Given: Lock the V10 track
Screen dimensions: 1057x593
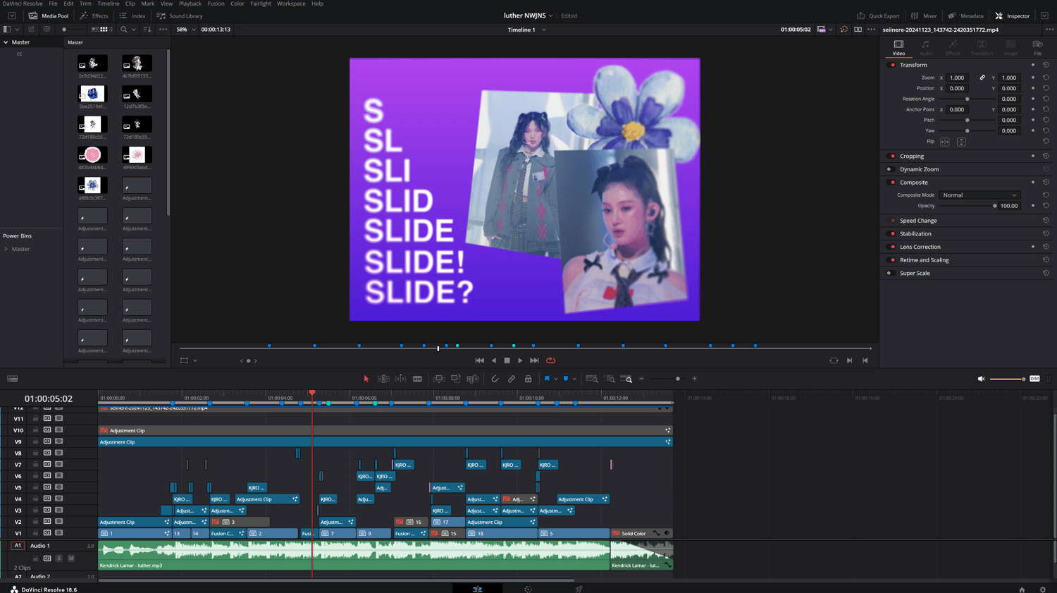Looking at the screenshot, I should coord(35,430).
